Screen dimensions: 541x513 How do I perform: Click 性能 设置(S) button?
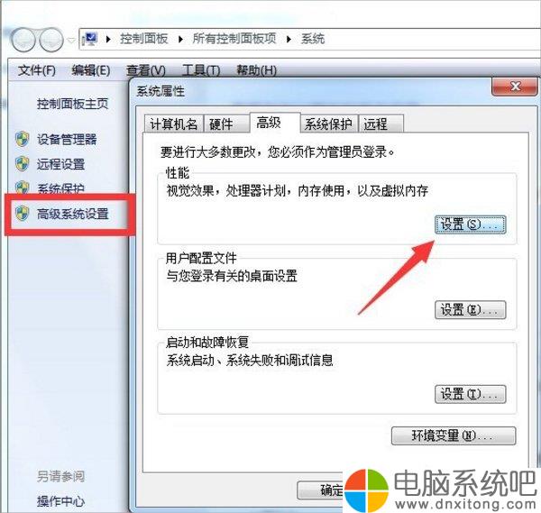[x=471, y=224]
